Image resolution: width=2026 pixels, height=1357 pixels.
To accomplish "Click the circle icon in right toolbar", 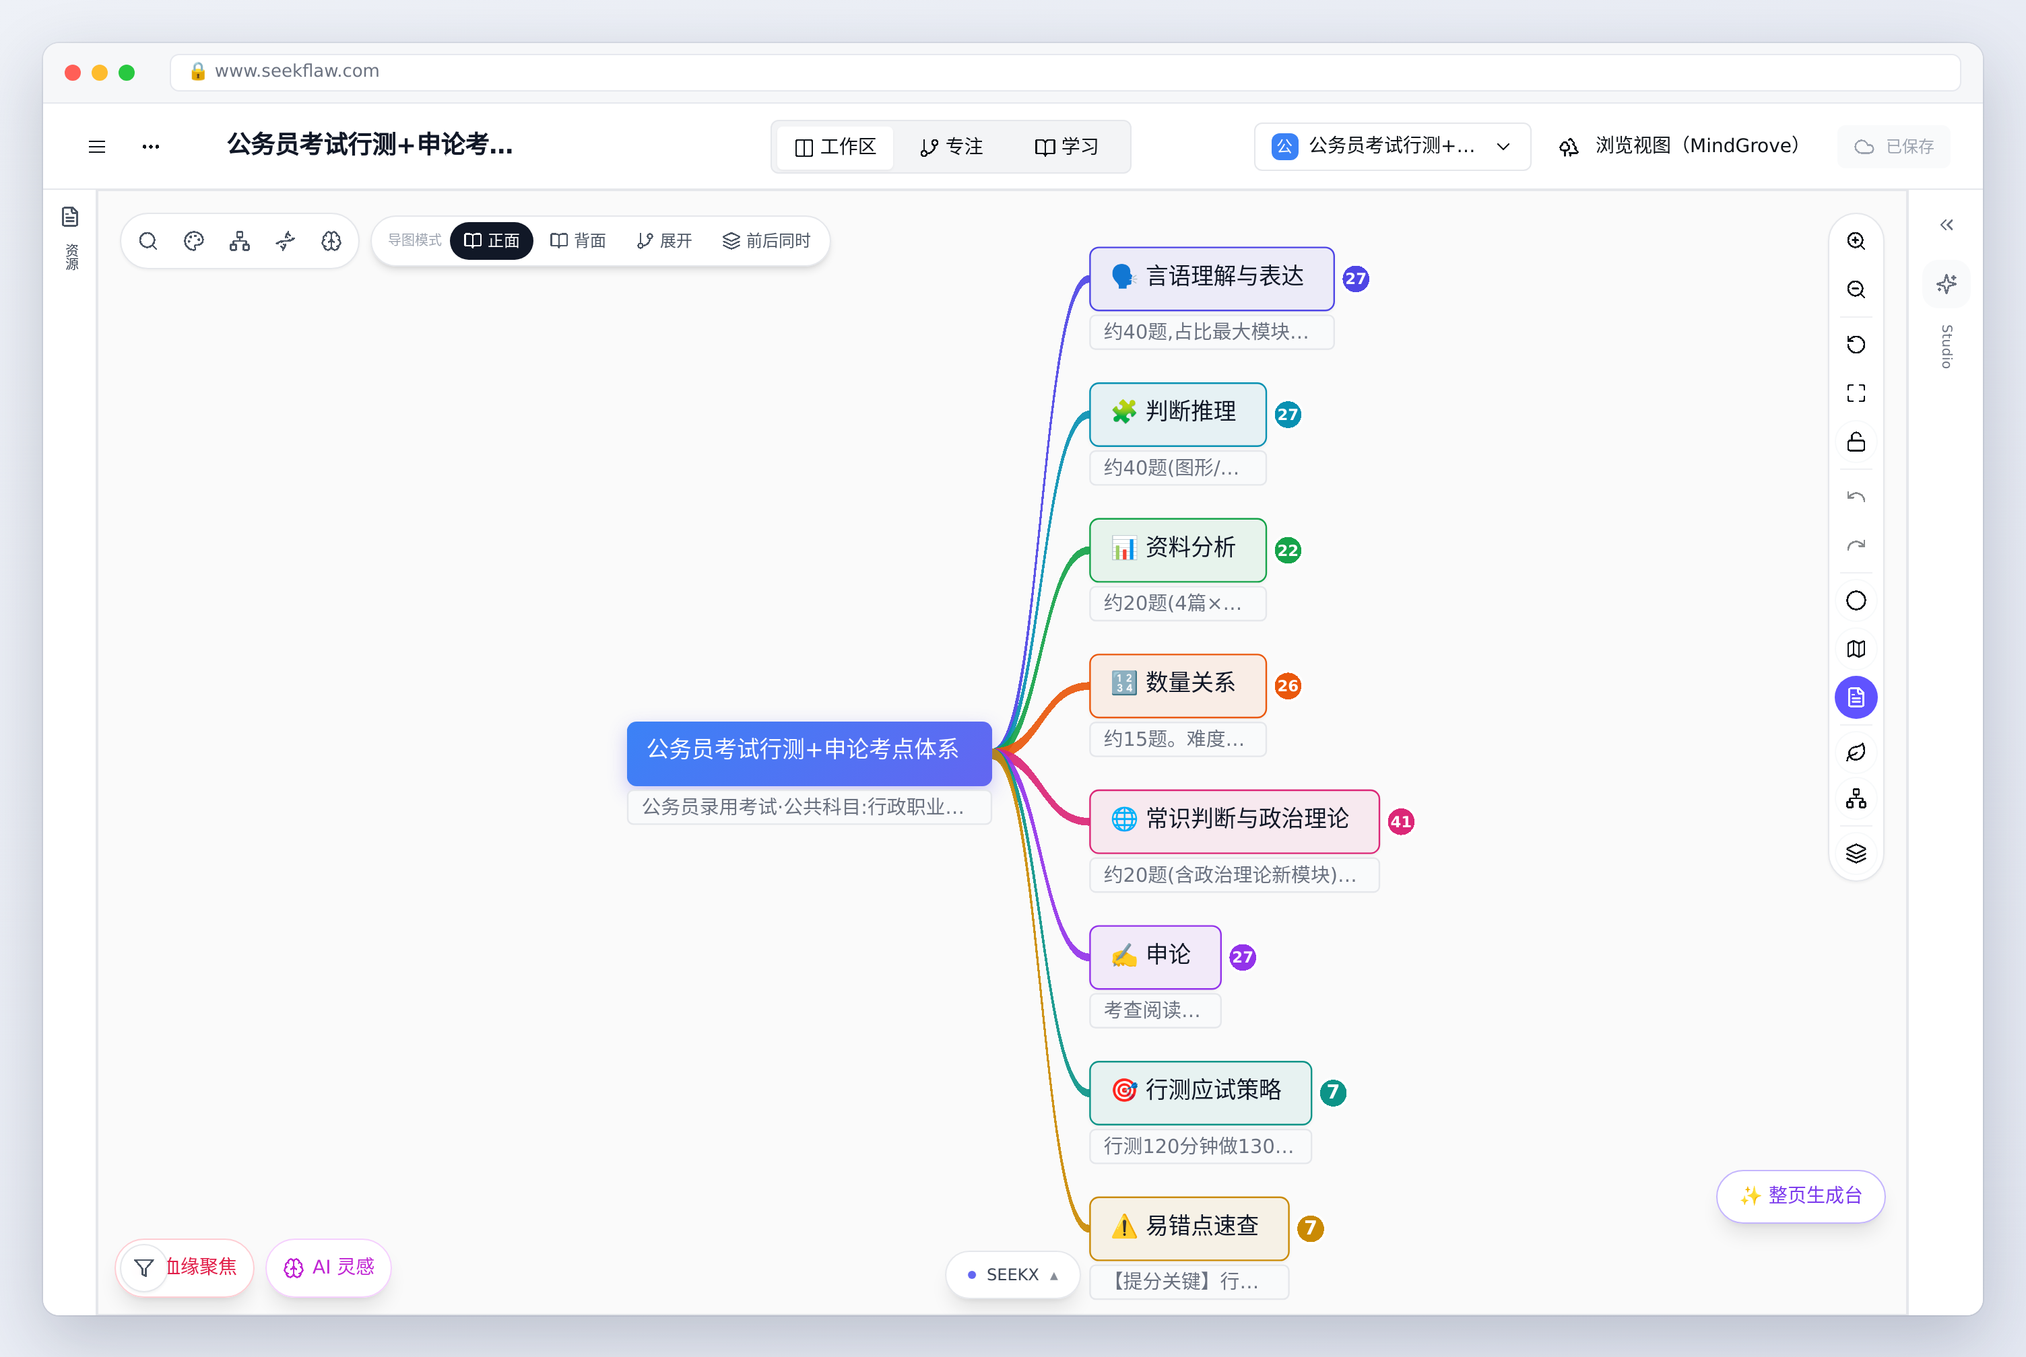I will [1856, 600].
